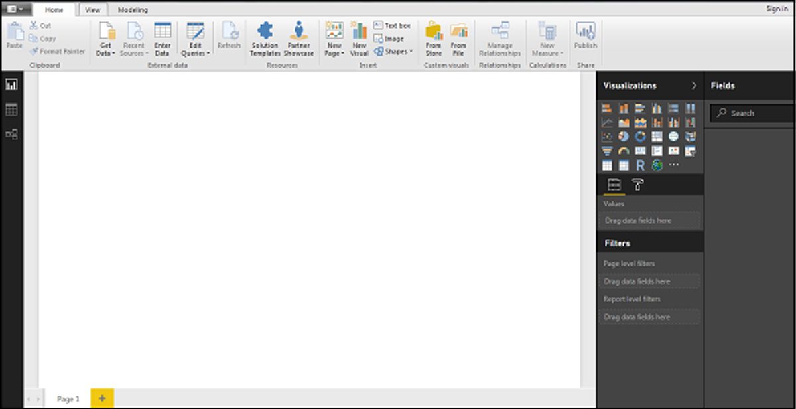Select Line and clustered column chart visual
Viewport: 796px width, 409px height.
[x=673, y=122]
